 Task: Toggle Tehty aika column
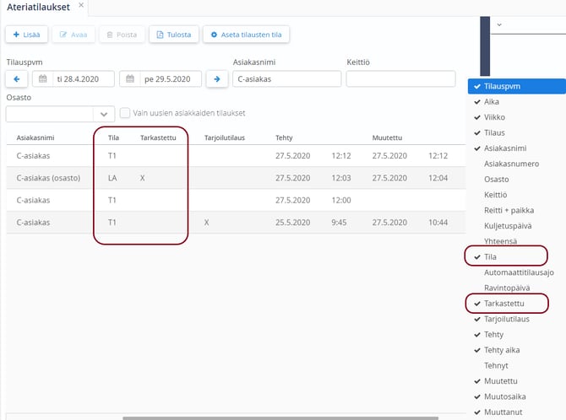click(x=517, y=350)
